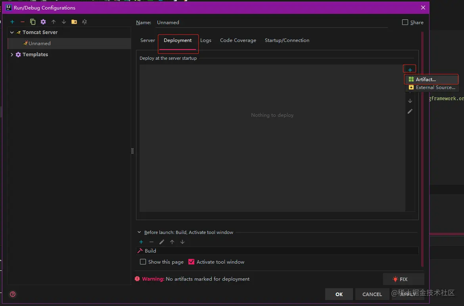Move configuration up in left toolbar
Screen dimensions: 464x306
coord(54,22)
